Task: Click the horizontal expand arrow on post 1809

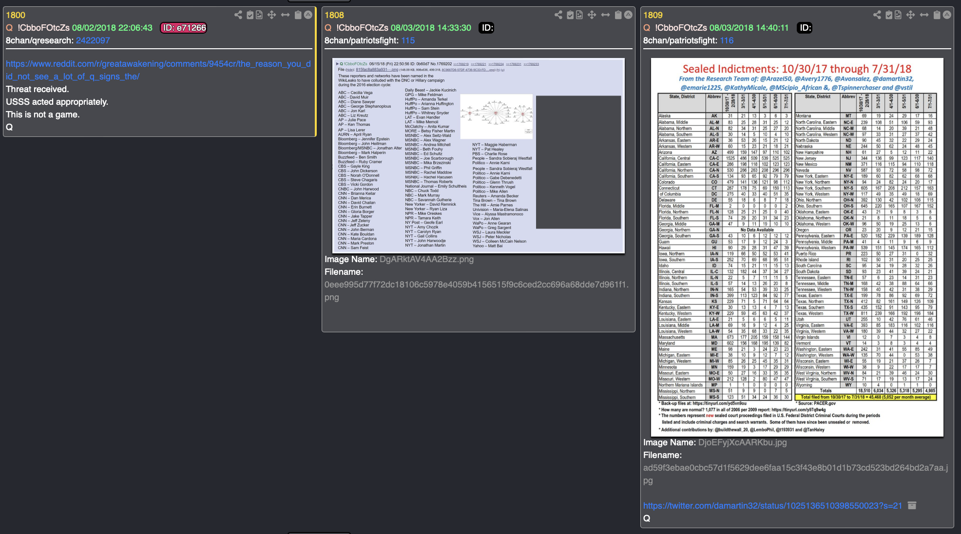Action: click(924, 15)
